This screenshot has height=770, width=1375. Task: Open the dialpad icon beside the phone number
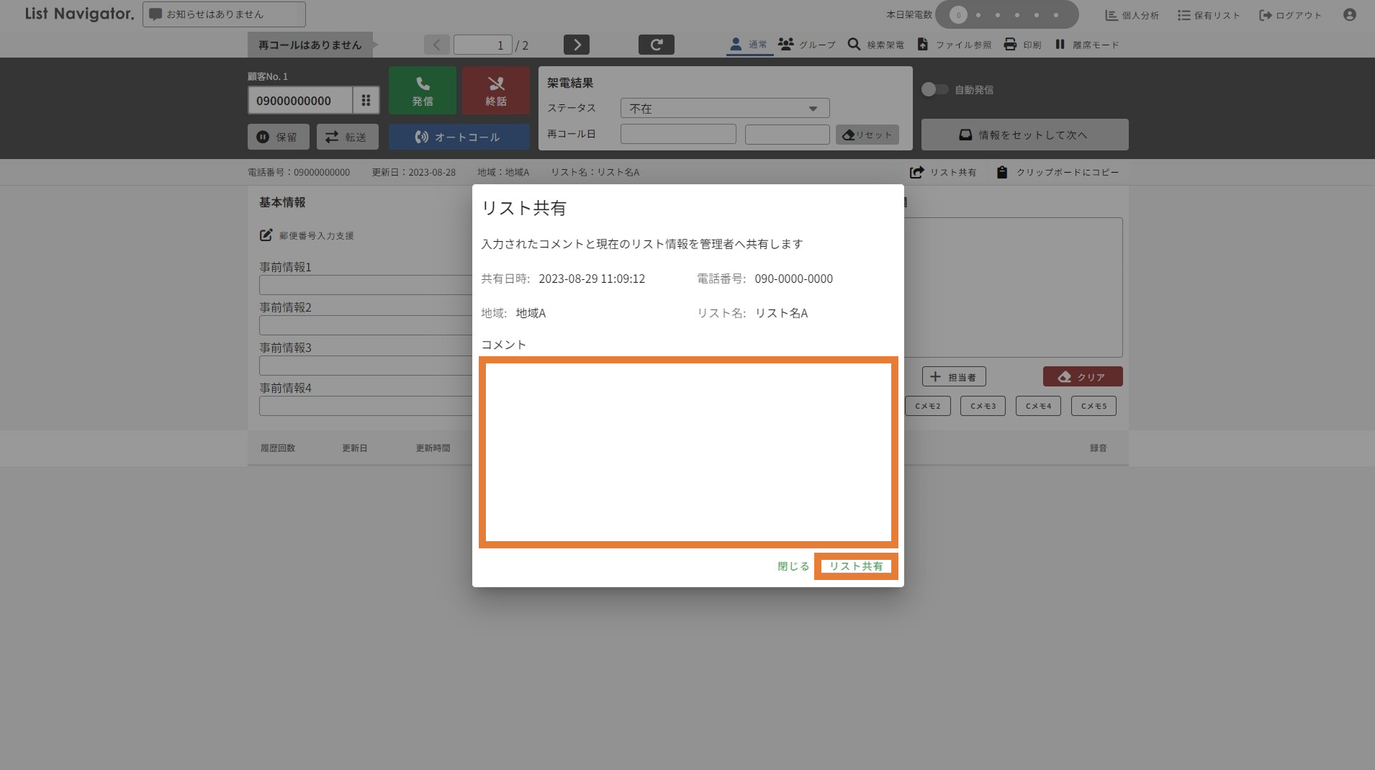(x=366, y=100)
